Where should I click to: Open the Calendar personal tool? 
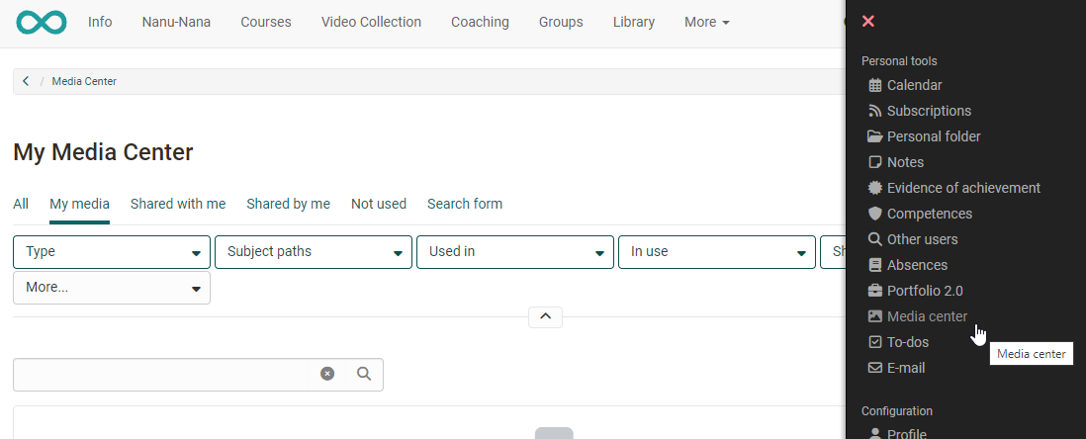(914, 85)
